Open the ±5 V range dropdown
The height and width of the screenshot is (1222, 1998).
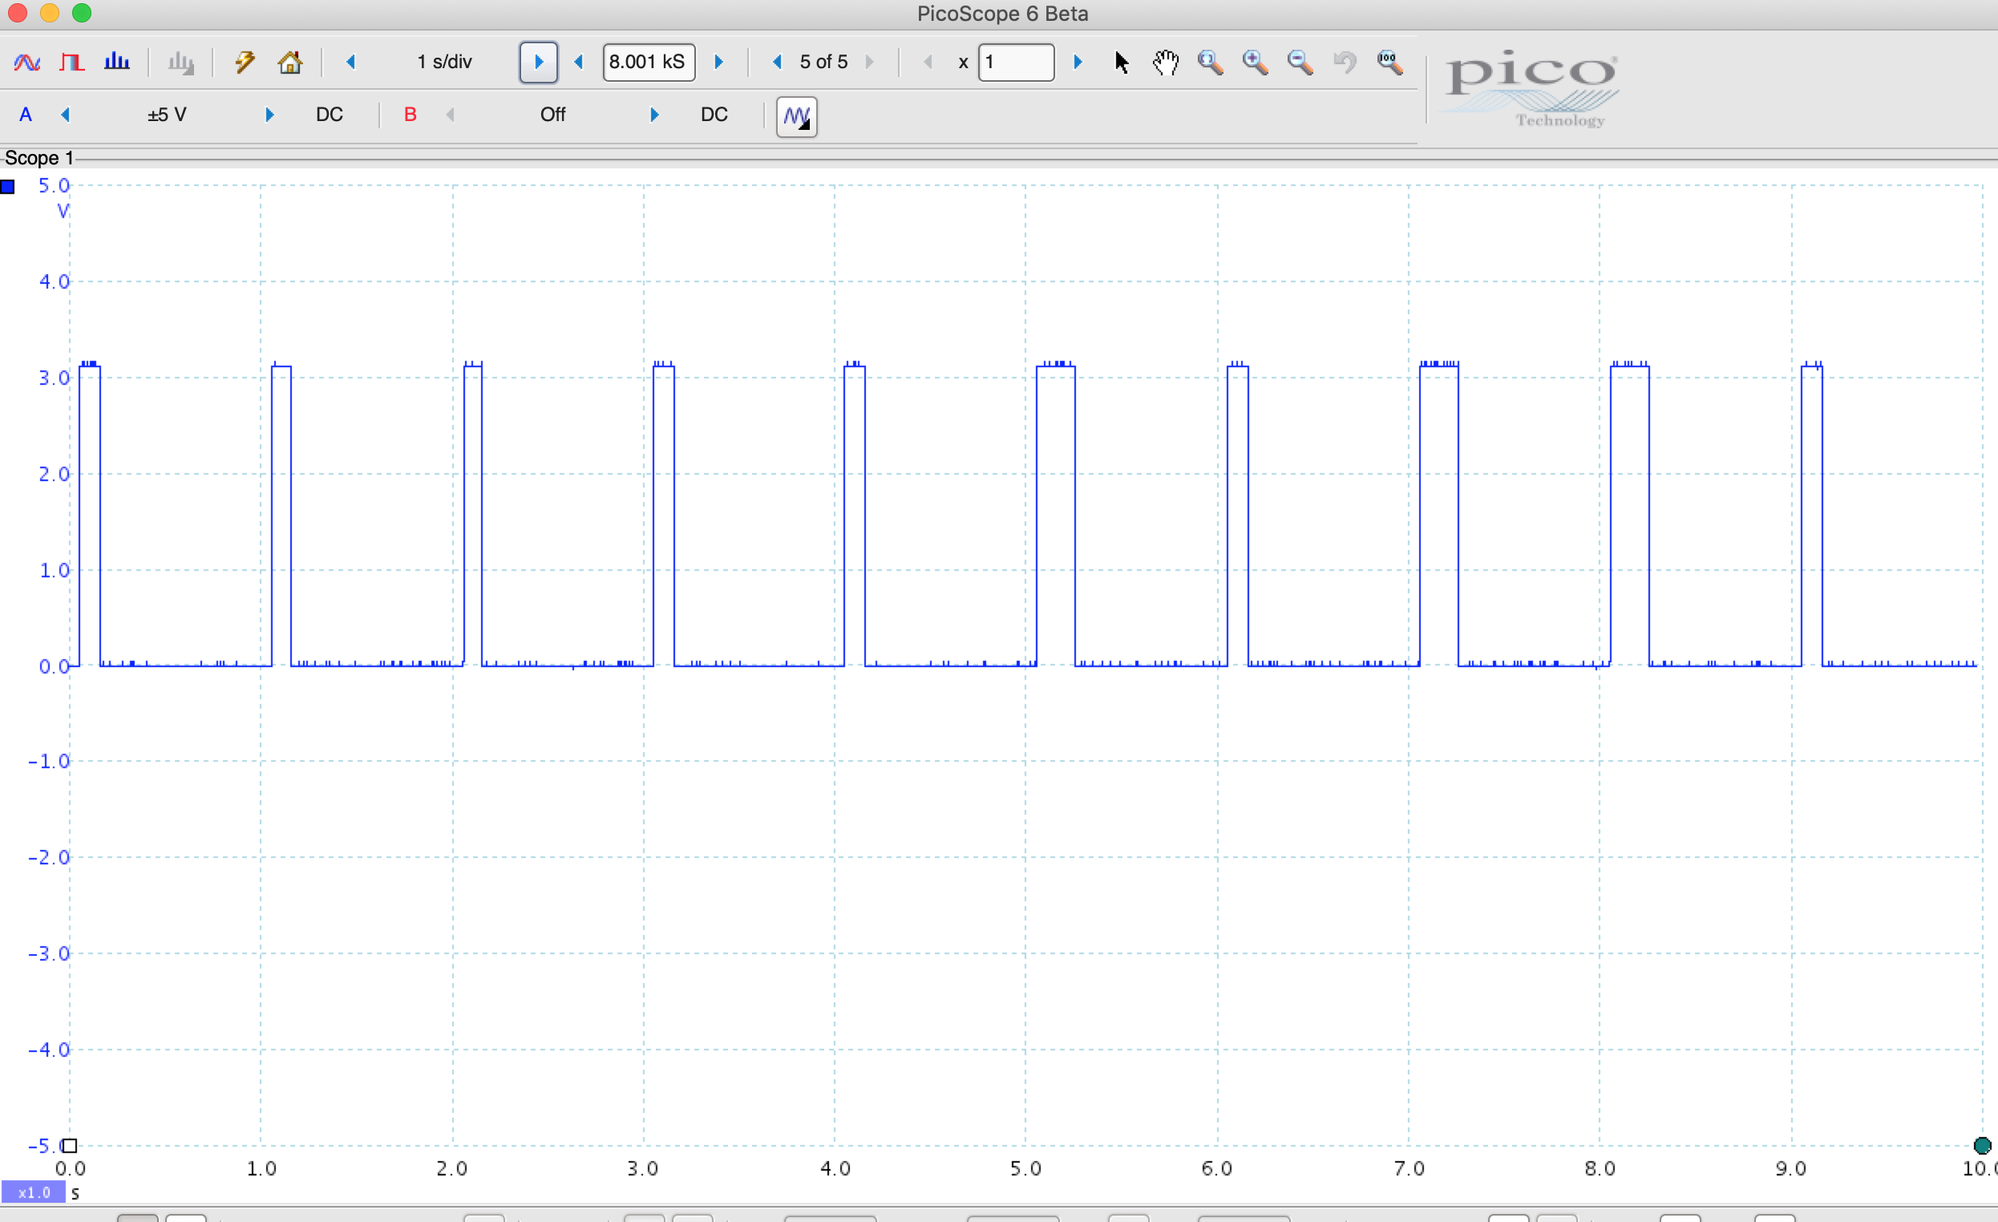[x=167, y=115]
